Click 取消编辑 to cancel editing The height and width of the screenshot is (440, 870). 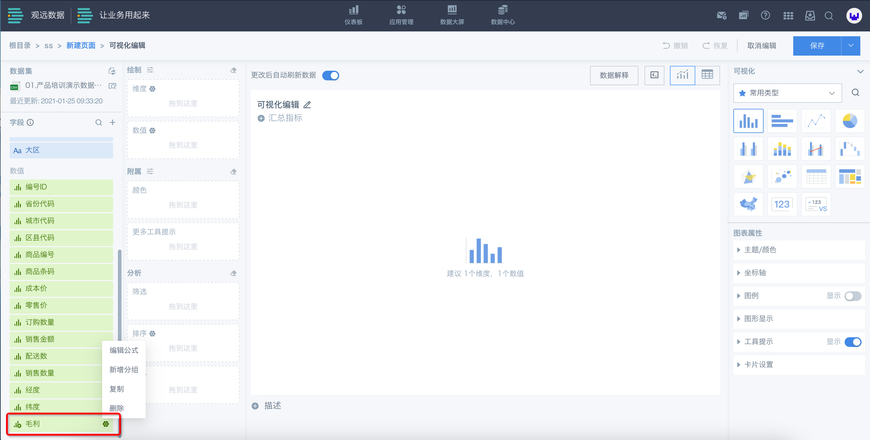coord(761,46)
